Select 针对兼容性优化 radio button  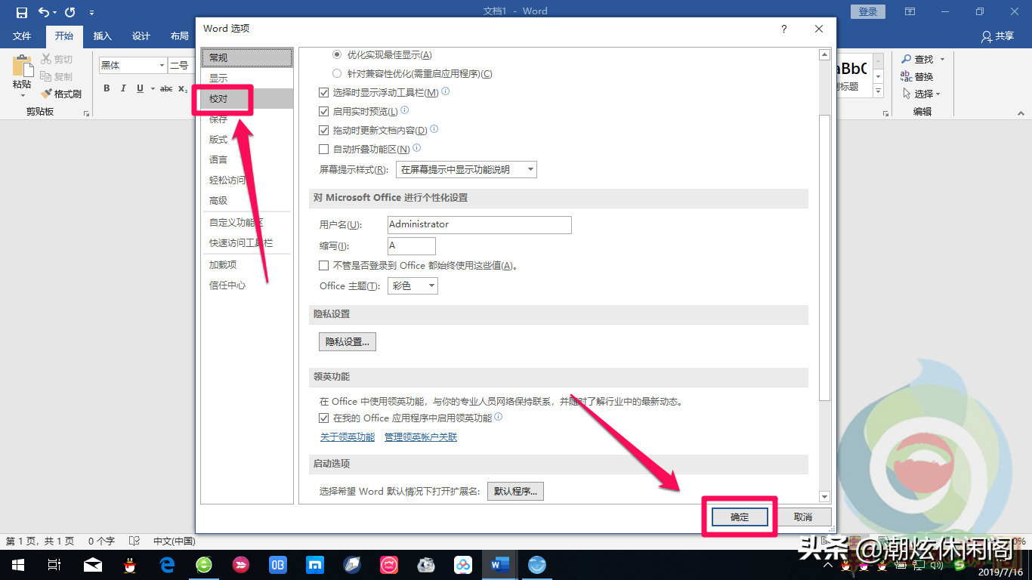tap(337, 73)
